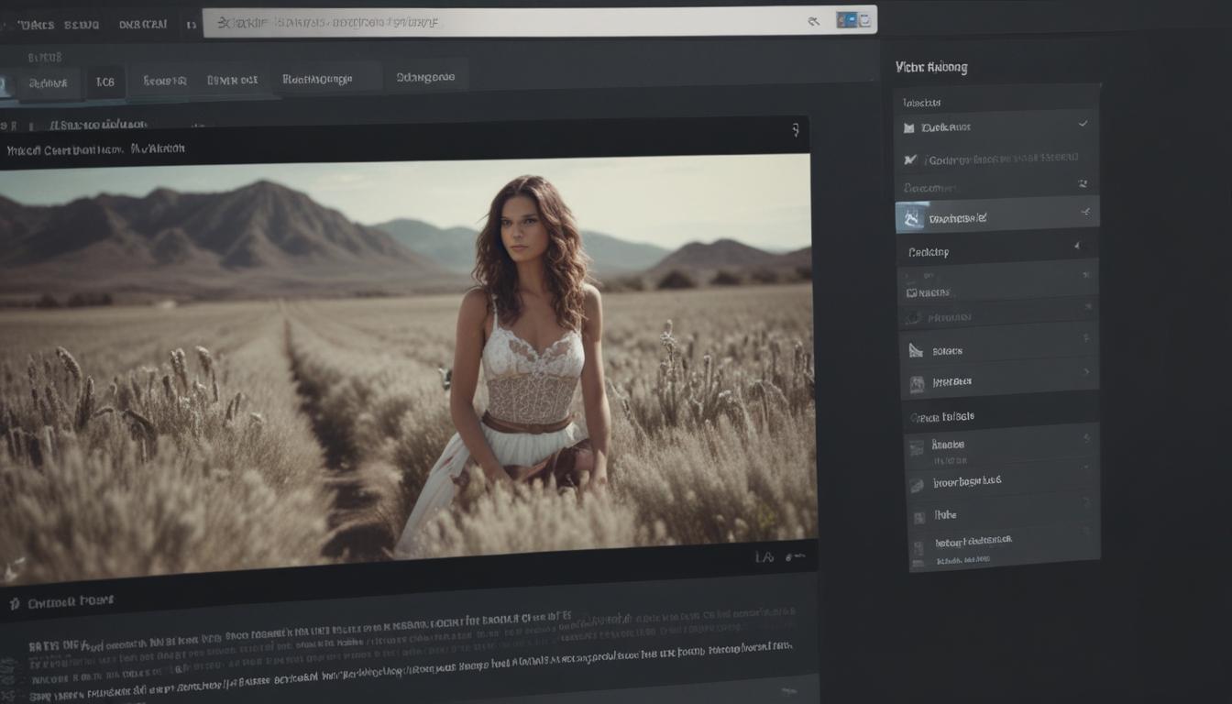Click the envelope icon on the first right panel row

[909, 128]
